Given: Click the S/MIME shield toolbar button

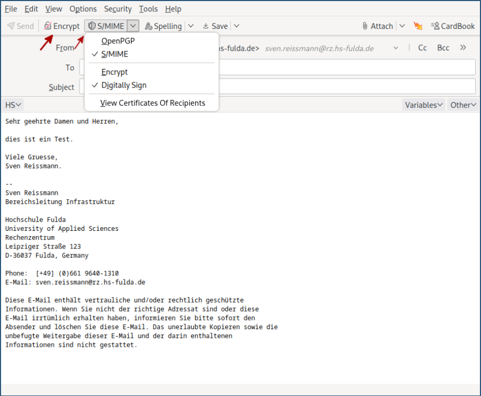Looking at the screenshot, I should 106,26.
